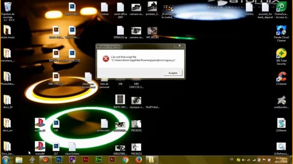Viewport: 293px width, 164px height.
Task: Click the Action Center flag tray icon
Action: click(x=264, y=160)
